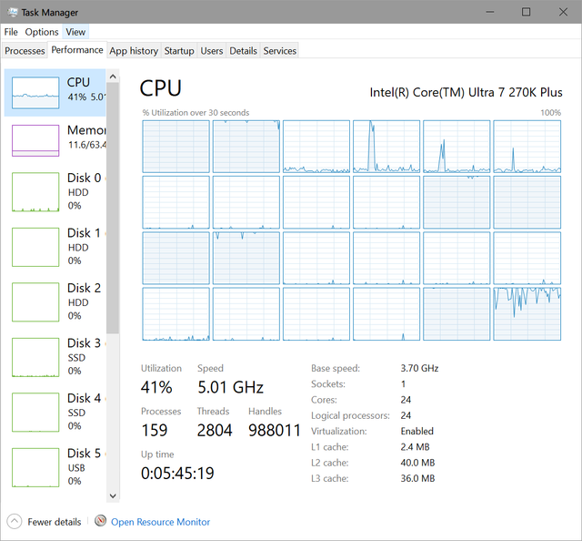The image size is (582, 541).
Task: Click the sidebar scroll up arrow
Action: (113, 77)
